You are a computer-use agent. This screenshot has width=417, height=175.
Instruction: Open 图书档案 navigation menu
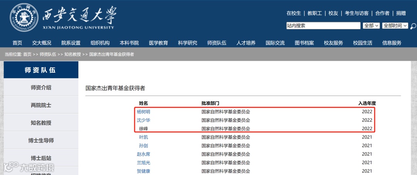tap(304, 43)
